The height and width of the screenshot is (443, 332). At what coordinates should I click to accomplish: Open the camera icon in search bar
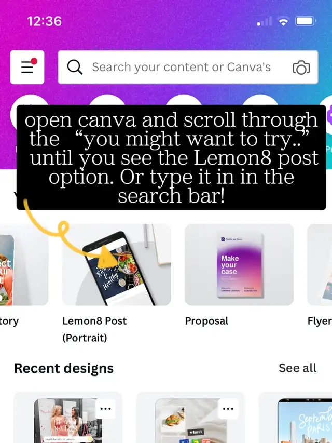point(301,68)
